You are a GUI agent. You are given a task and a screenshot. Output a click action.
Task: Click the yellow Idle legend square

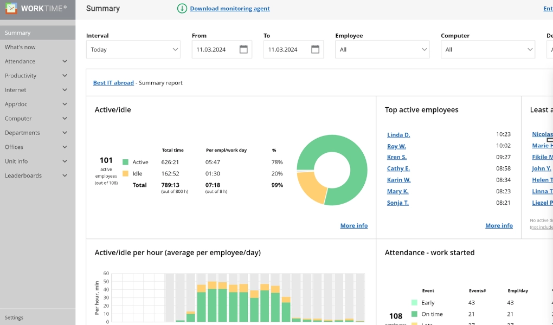(x=125, y=173)
